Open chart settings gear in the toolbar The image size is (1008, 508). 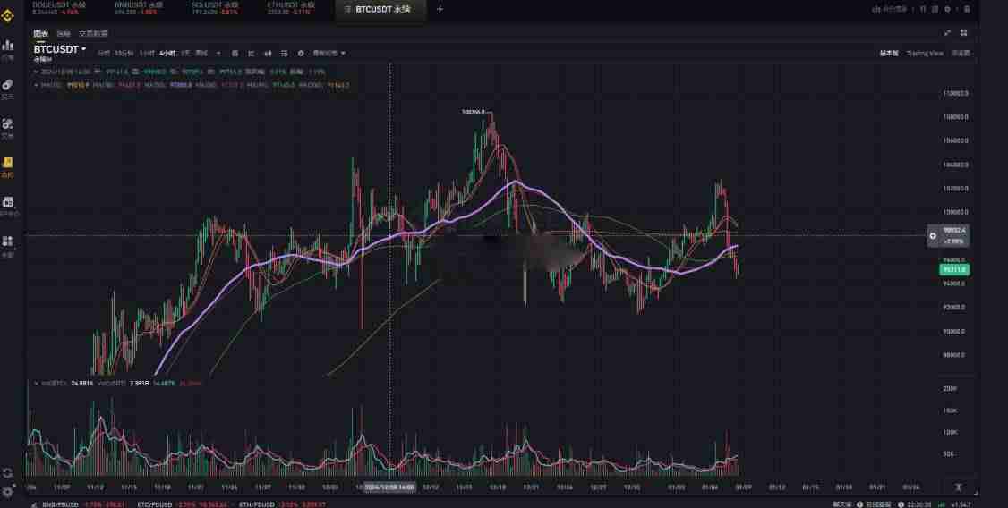tap(301, 53)
